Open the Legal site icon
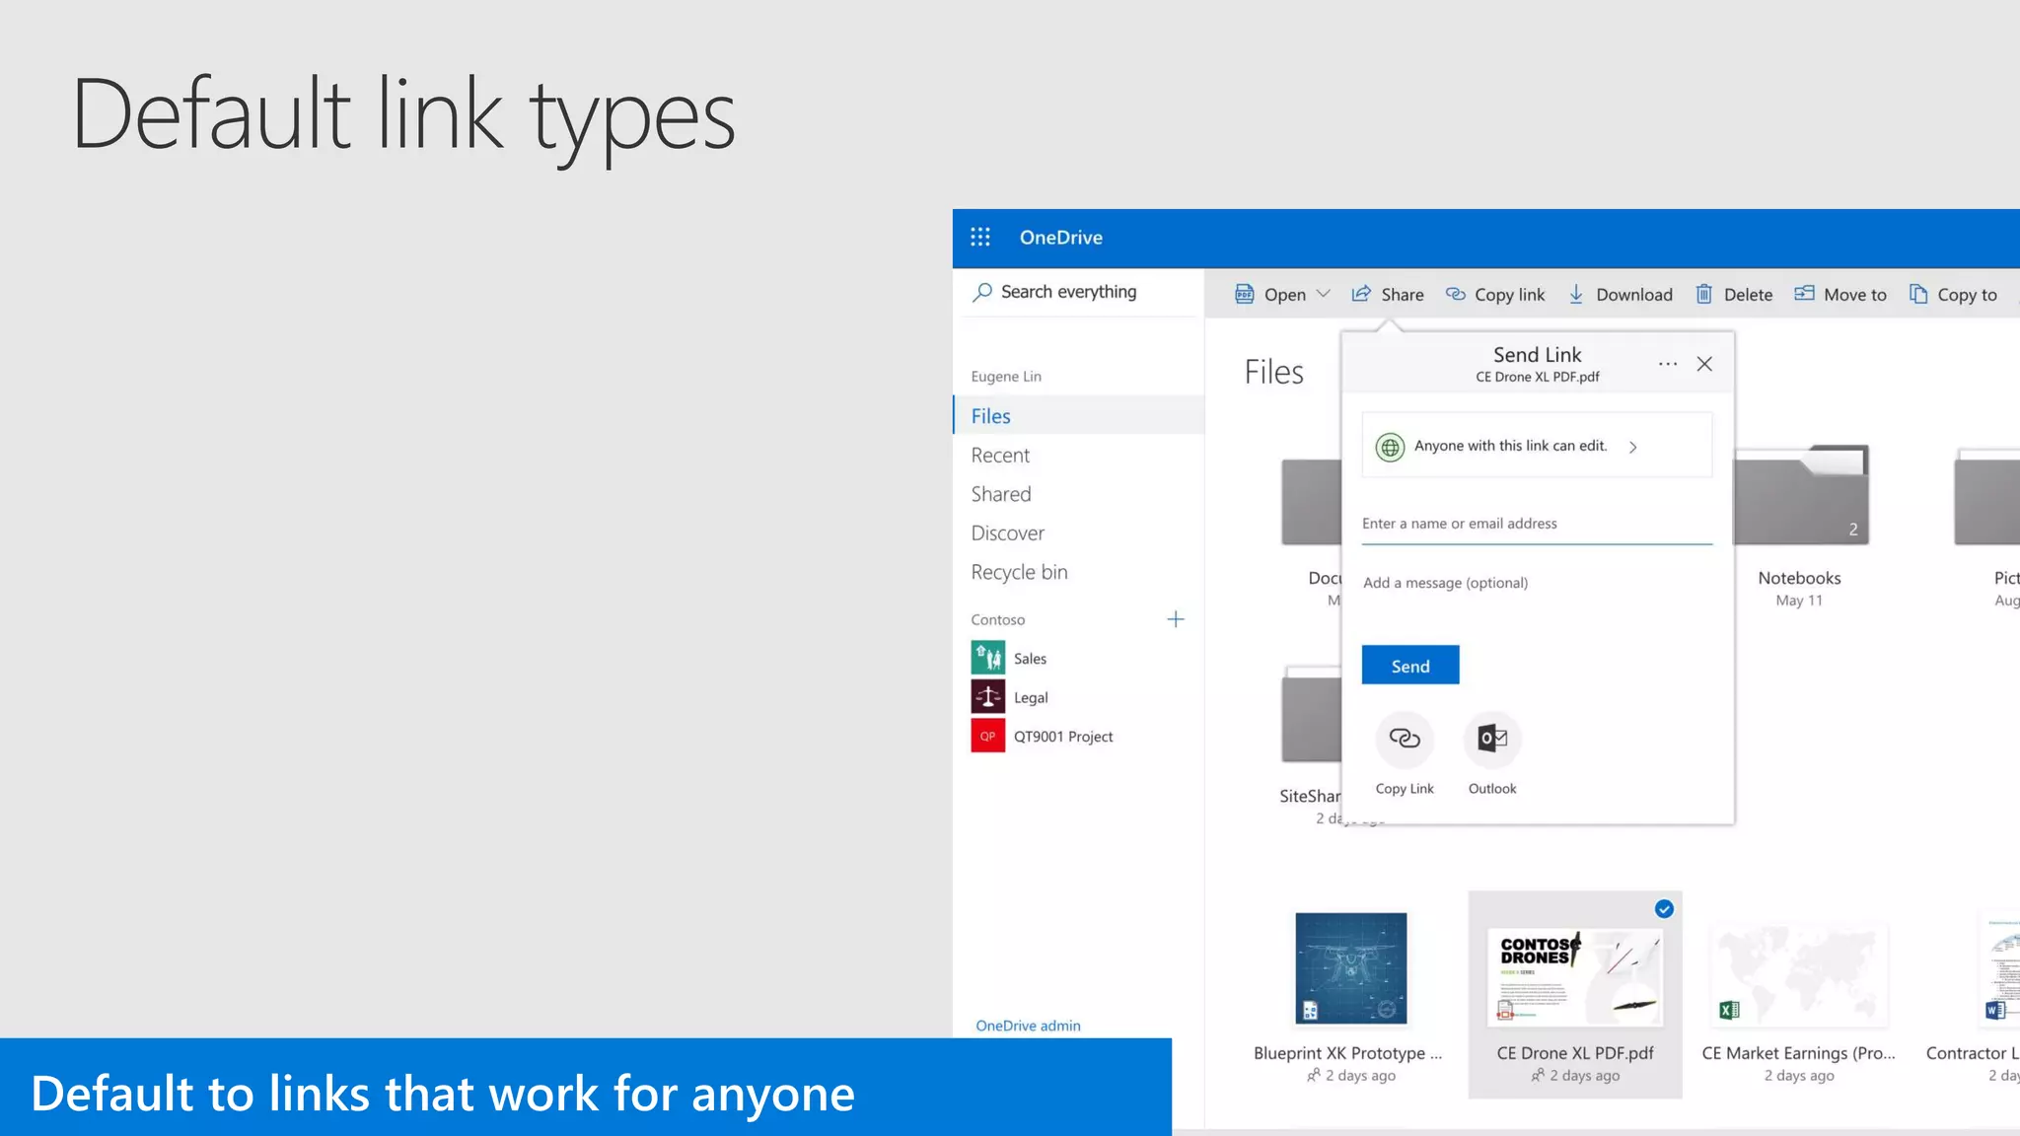This screenshot has height=1136, width=2020. pos(987,697)
